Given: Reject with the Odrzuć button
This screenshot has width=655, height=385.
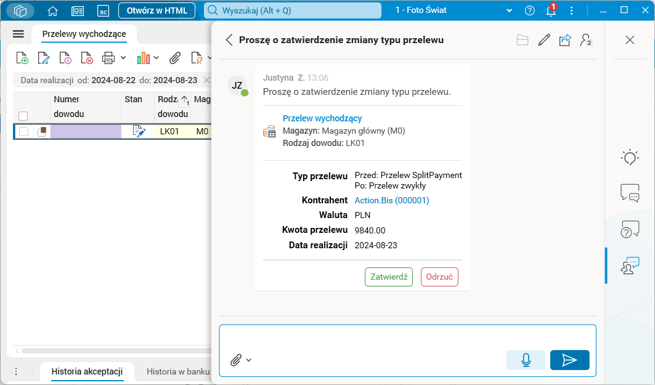Looking at the screenshot, I should tap(439, 277).
